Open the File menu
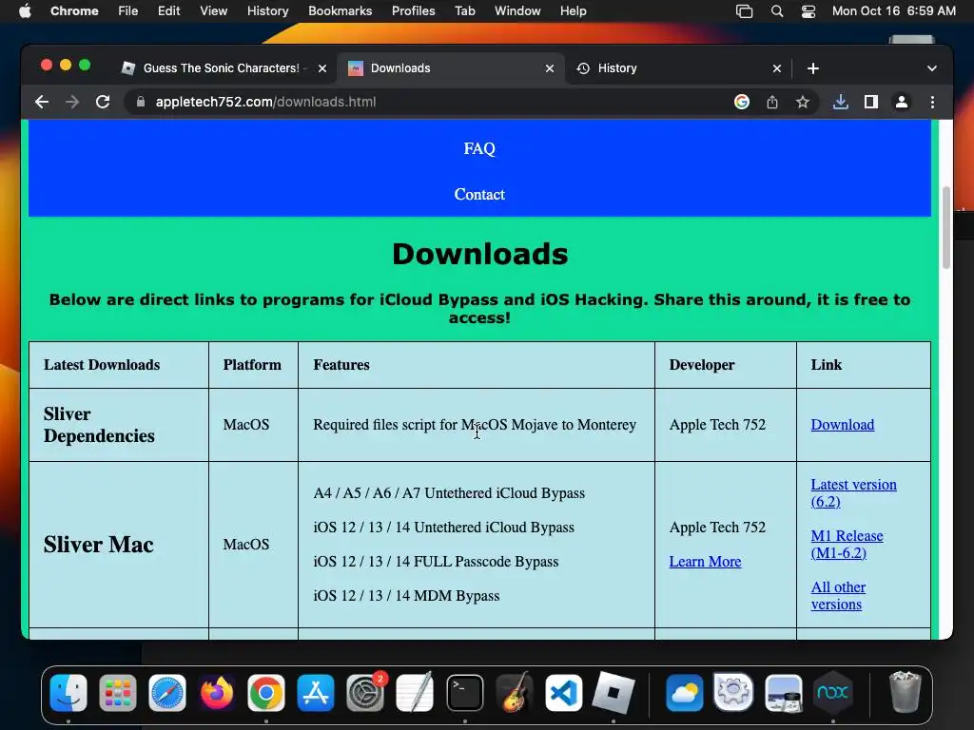 click(x=128, y=11)
